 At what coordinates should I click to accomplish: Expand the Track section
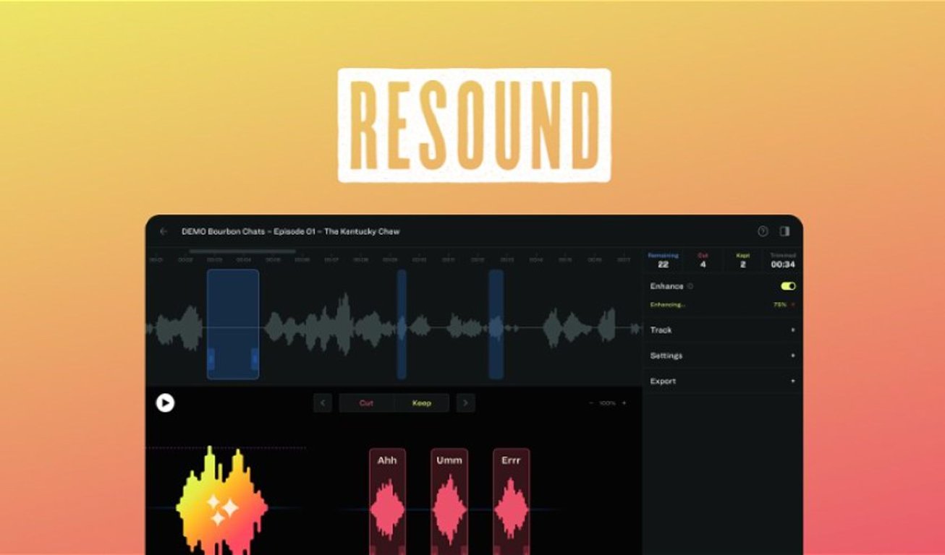[x=723, y=330]
